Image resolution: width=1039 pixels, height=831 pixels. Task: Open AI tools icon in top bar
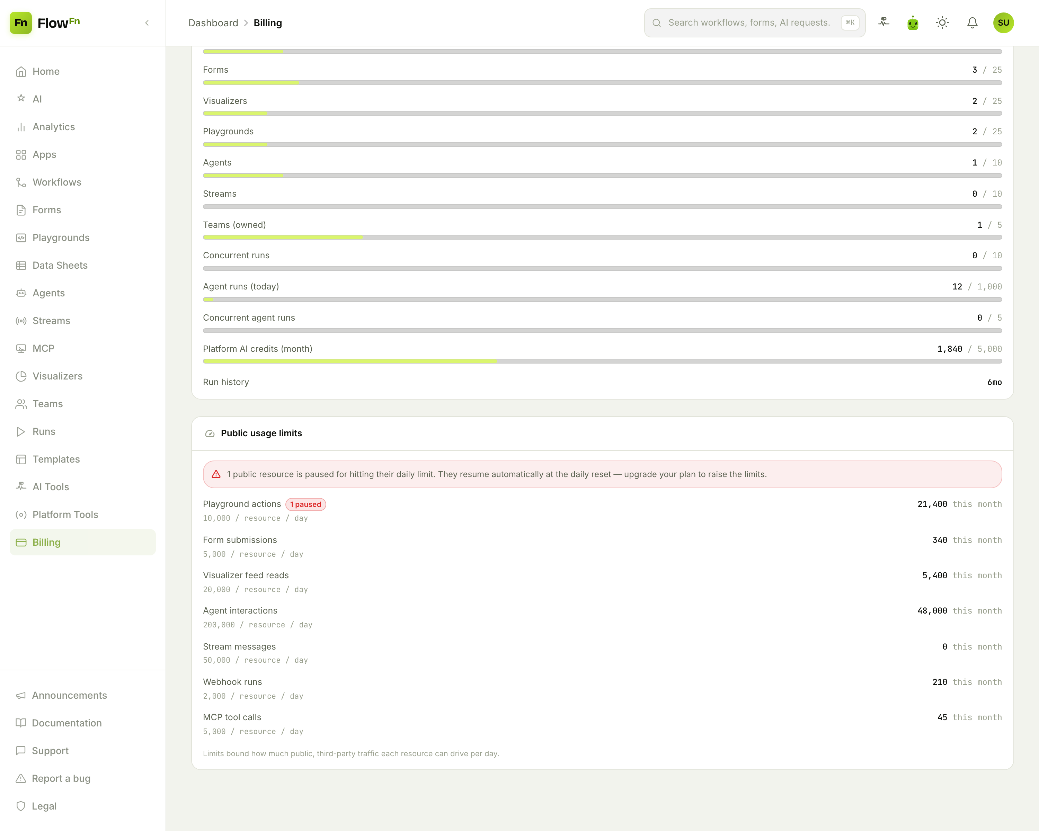[x=883, y=23]
